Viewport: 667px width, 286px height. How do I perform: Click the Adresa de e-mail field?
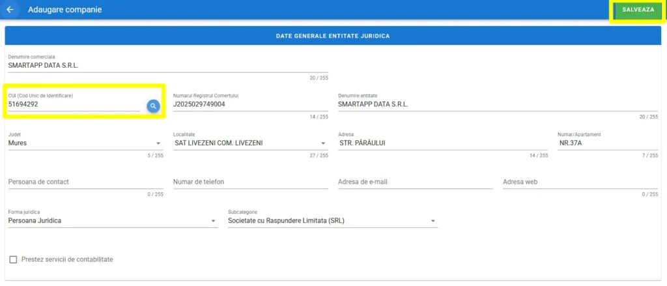pyautogui.click(x=415, y=182)
